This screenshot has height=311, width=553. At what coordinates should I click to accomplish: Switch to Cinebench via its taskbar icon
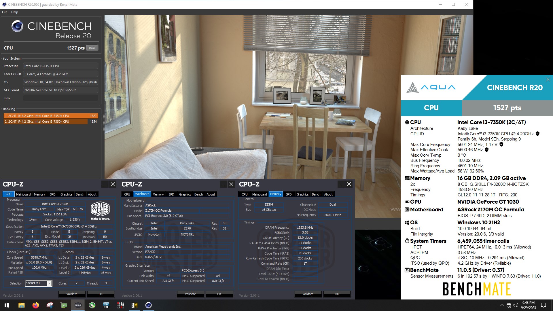coord(149,305)
